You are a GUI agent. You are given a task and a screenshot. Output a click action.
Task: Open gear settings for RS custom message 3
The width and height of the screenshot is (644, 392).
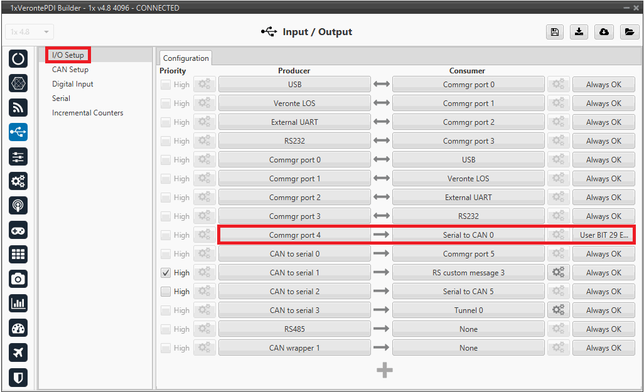(558, 273)
